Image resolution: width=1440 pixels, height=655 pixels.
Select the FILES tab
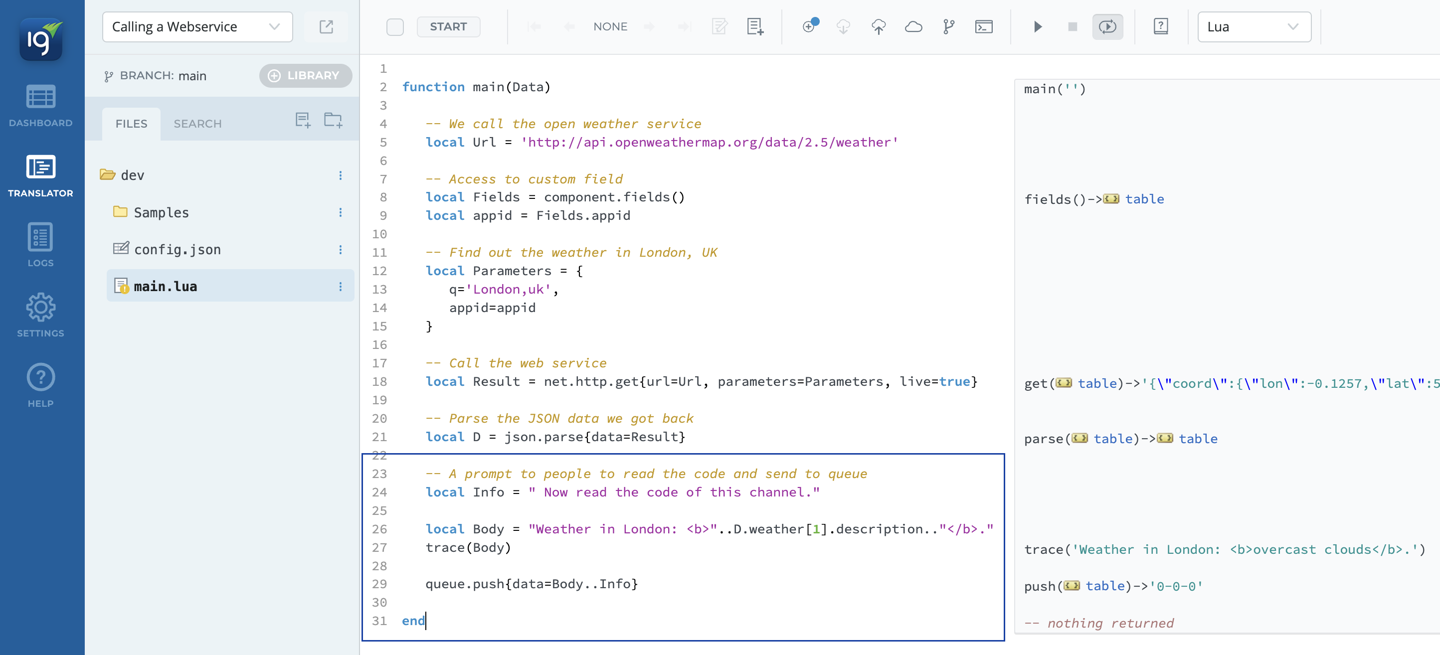(131, 124)
